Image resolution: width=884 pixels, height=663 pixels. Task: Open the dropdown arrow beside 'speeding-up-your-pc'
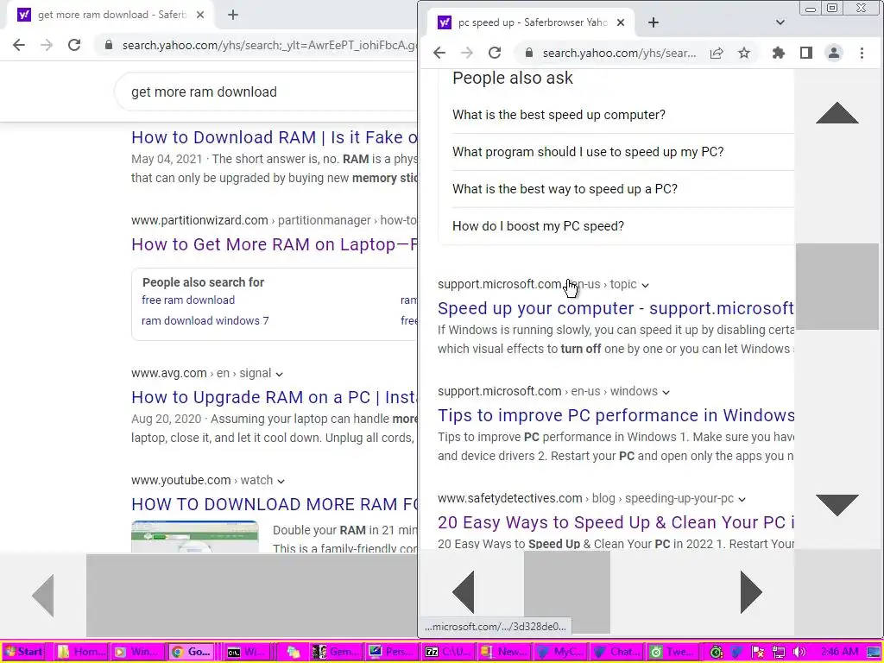pyautogui.click(x=742, y=500)
